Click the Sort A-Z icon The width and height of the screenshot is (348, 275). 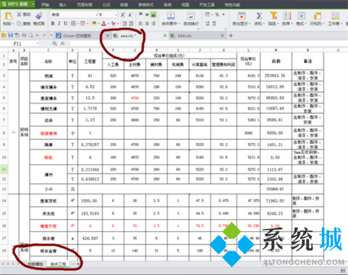click(287, 16)
